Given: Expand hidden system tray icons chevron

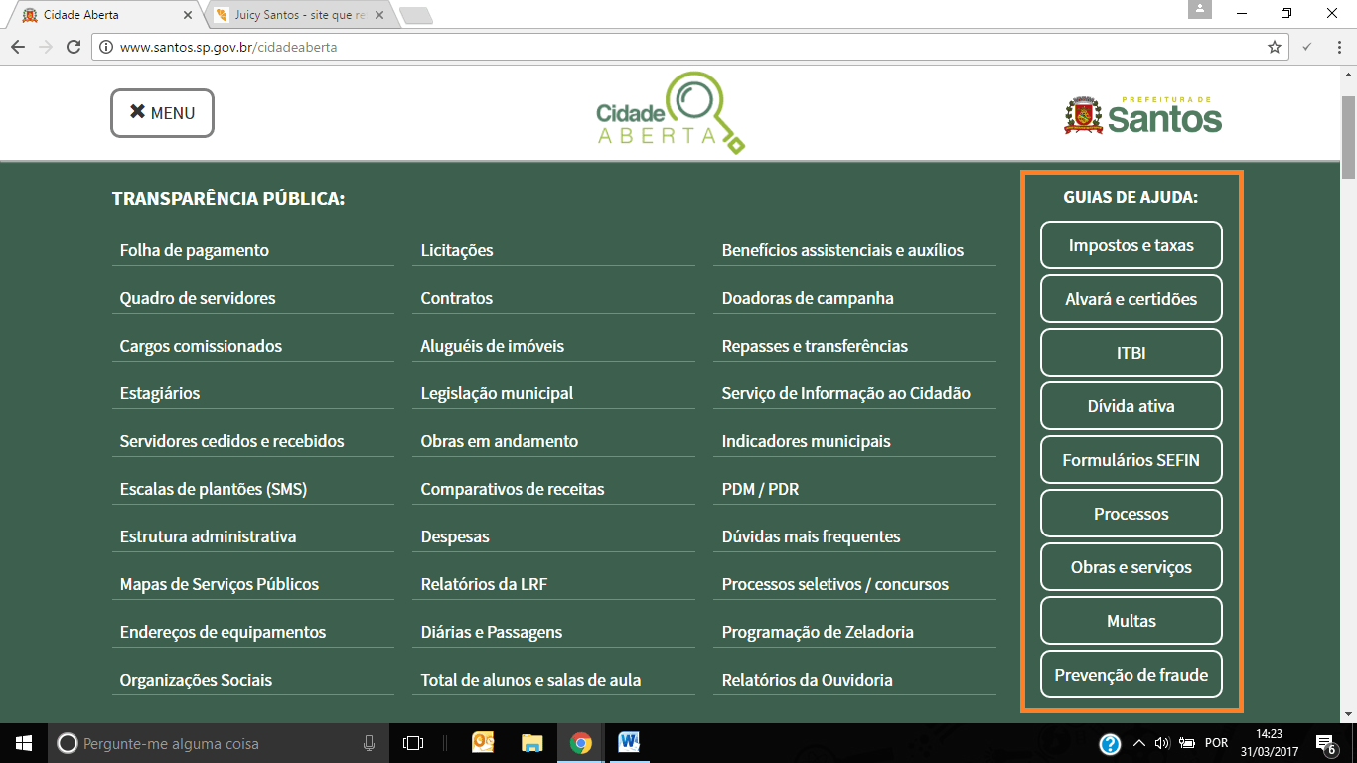Looking at the screenshot, I should click(1138, 743).
